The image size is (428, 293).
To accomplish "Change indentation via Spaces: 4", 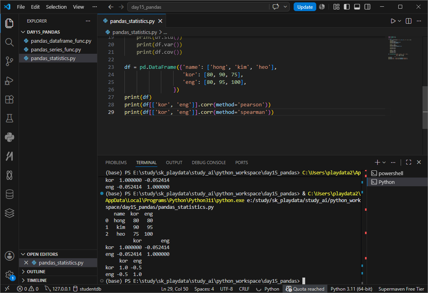I will coord(204,289).
